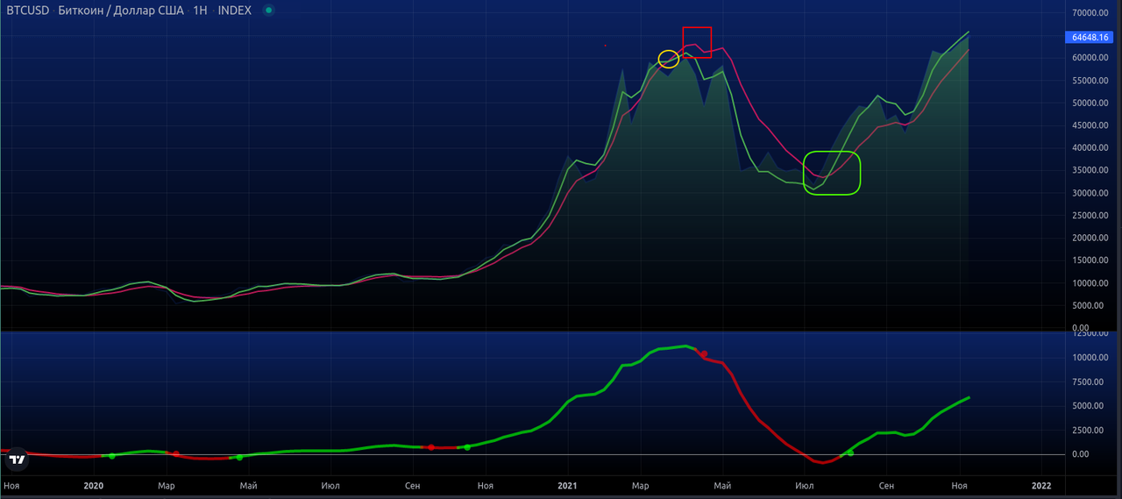Click the last green signal dot before 2021 Сен

pyautogui.click(x=850, y=453)
